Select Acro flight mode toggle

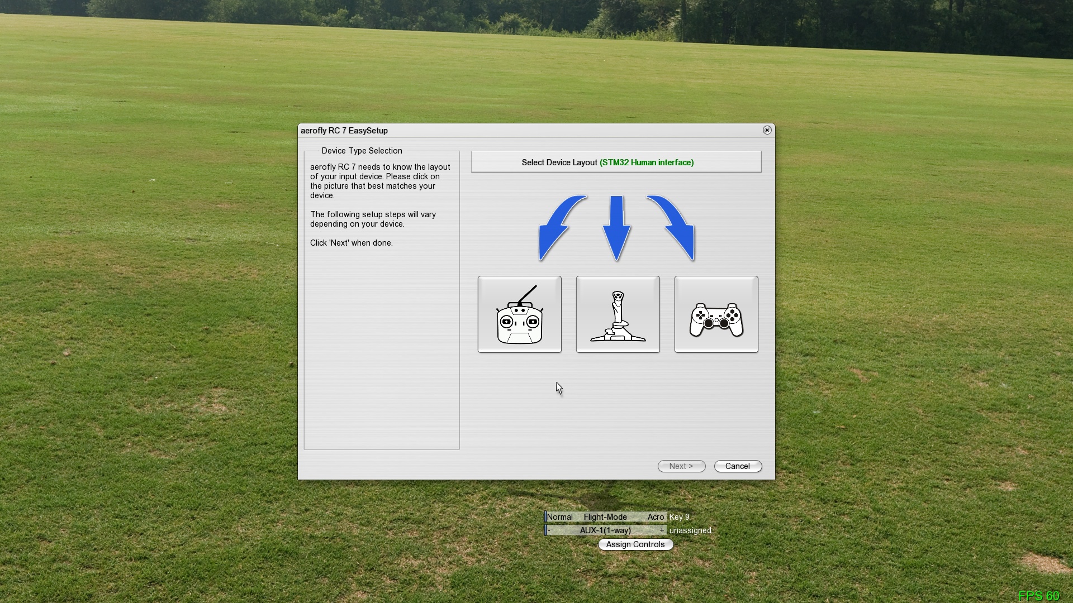[x=656, y=517]
